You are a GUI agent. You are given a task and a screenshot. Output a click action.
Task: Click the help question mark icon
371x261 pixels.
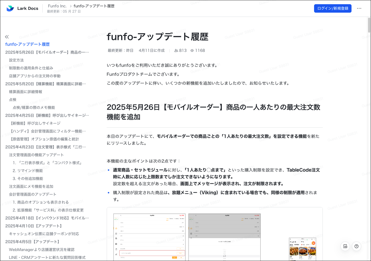(x=357, y=246)
